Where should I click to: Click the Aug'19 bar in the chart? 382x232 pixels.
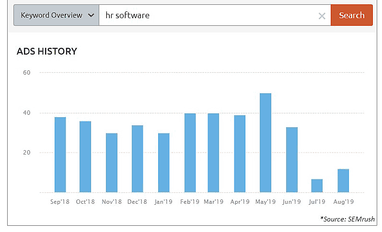(343, 180)
